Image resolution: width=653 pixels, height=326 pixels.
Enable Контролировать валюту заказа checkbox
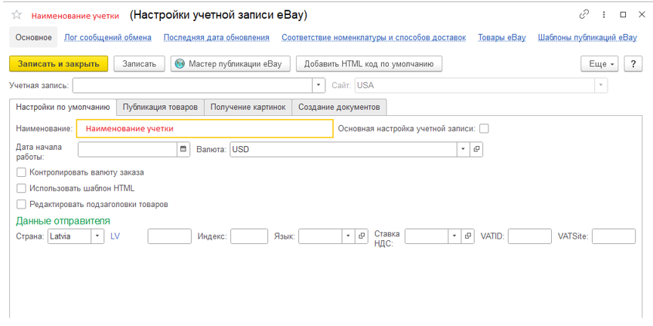click(x=21, y=172)
